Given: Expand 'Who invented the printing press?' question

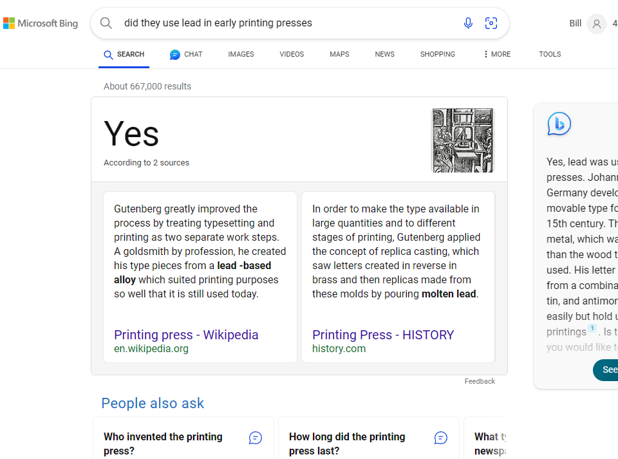Looking at the screenshot, I should (164, 444).
